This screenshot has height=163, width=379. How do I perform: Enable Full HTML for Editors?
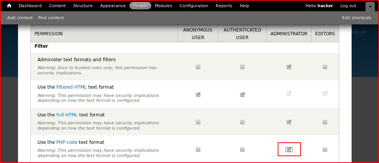pos(325,122)
